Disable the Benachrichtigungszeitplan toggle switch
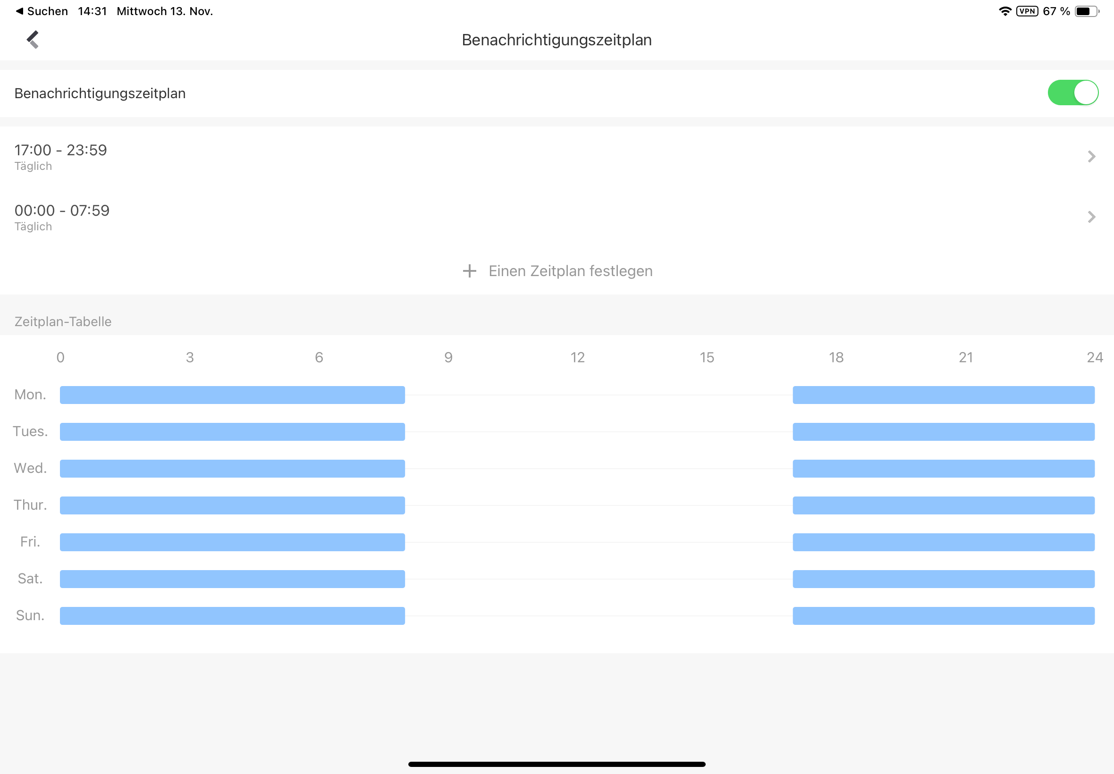Screen dimensions: 1114x774 1072,93
